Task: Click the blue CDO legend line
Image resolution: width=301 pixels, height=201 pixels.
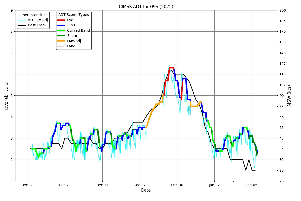Action: point(61,25)
